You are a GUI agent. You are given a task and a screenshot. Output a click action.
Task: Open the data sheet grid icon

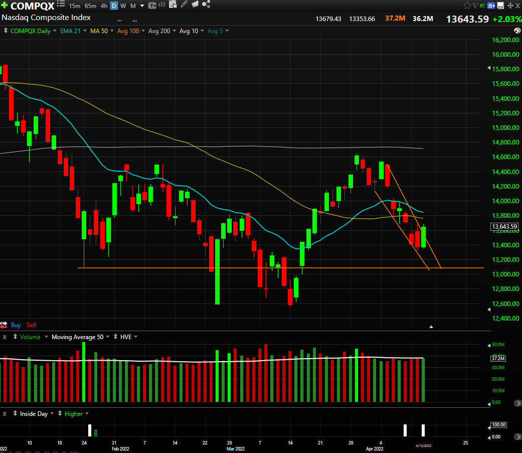pyautogui.click(x=173, y=5)
